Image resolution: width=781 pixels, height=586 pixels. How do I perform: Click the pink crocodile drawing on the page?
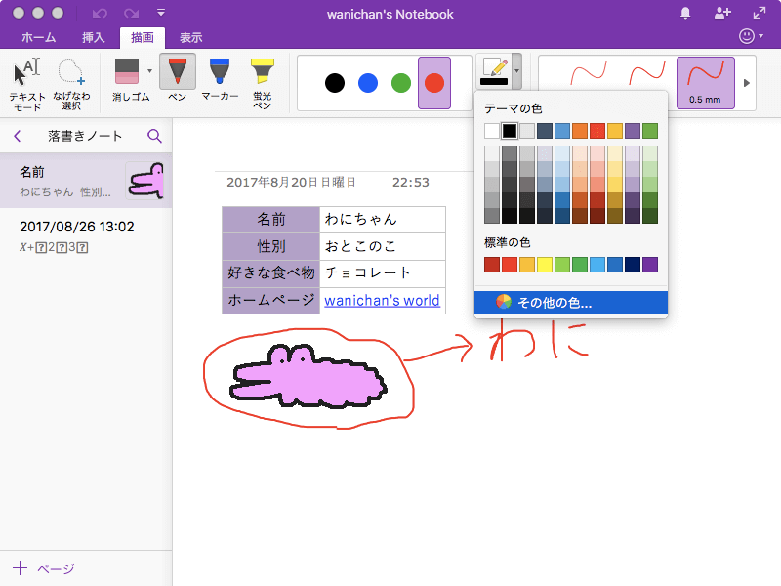pyautogui.click(x=308, y=377)
